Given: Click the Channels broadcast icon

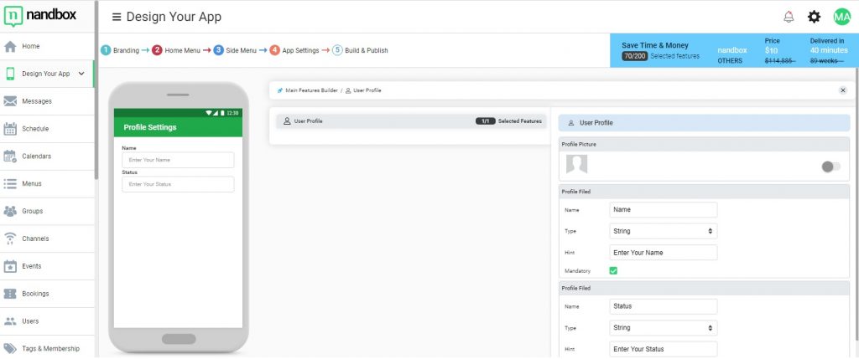Looking at the screenshot, I should pyautogui.click(x=10, y=238).
